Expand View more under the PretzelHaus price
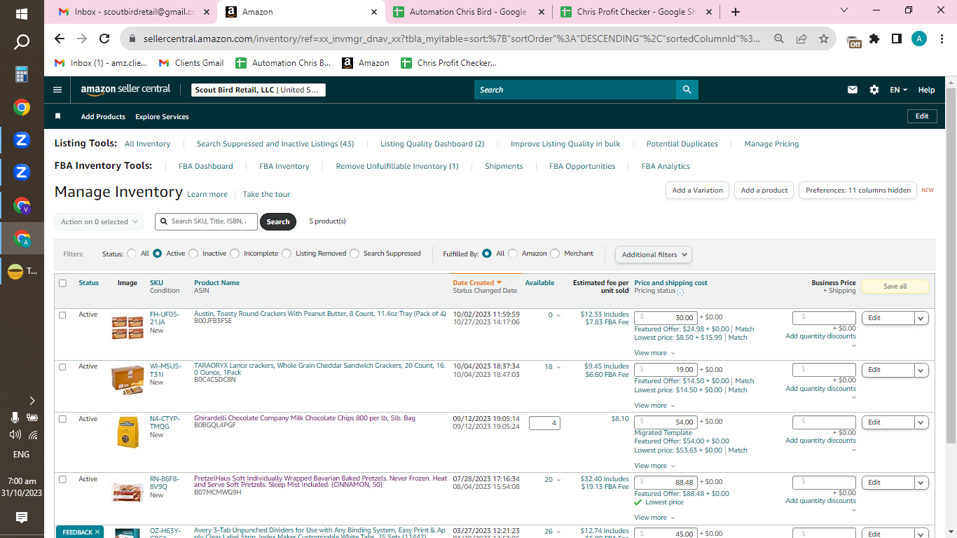The width and height of the screenshot is (957, 538). tap(654, 518)
